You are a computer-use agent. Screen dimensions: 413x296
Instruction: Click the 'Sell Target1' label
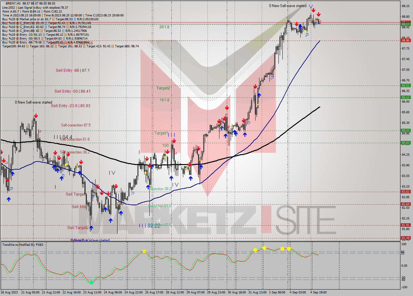point(76,194)
